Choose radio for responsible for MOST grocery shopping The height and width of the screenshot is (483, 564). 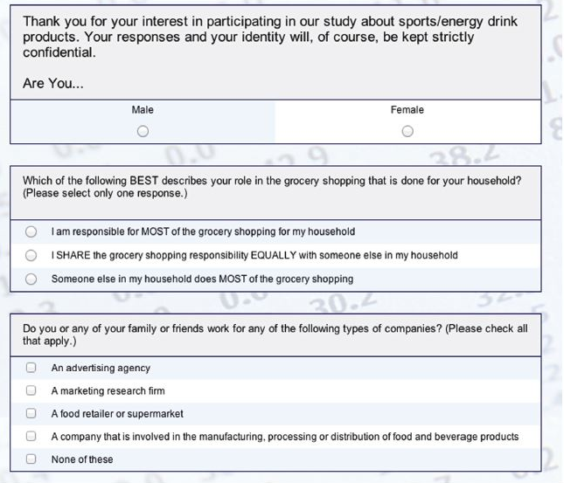(x=31, y=232)
